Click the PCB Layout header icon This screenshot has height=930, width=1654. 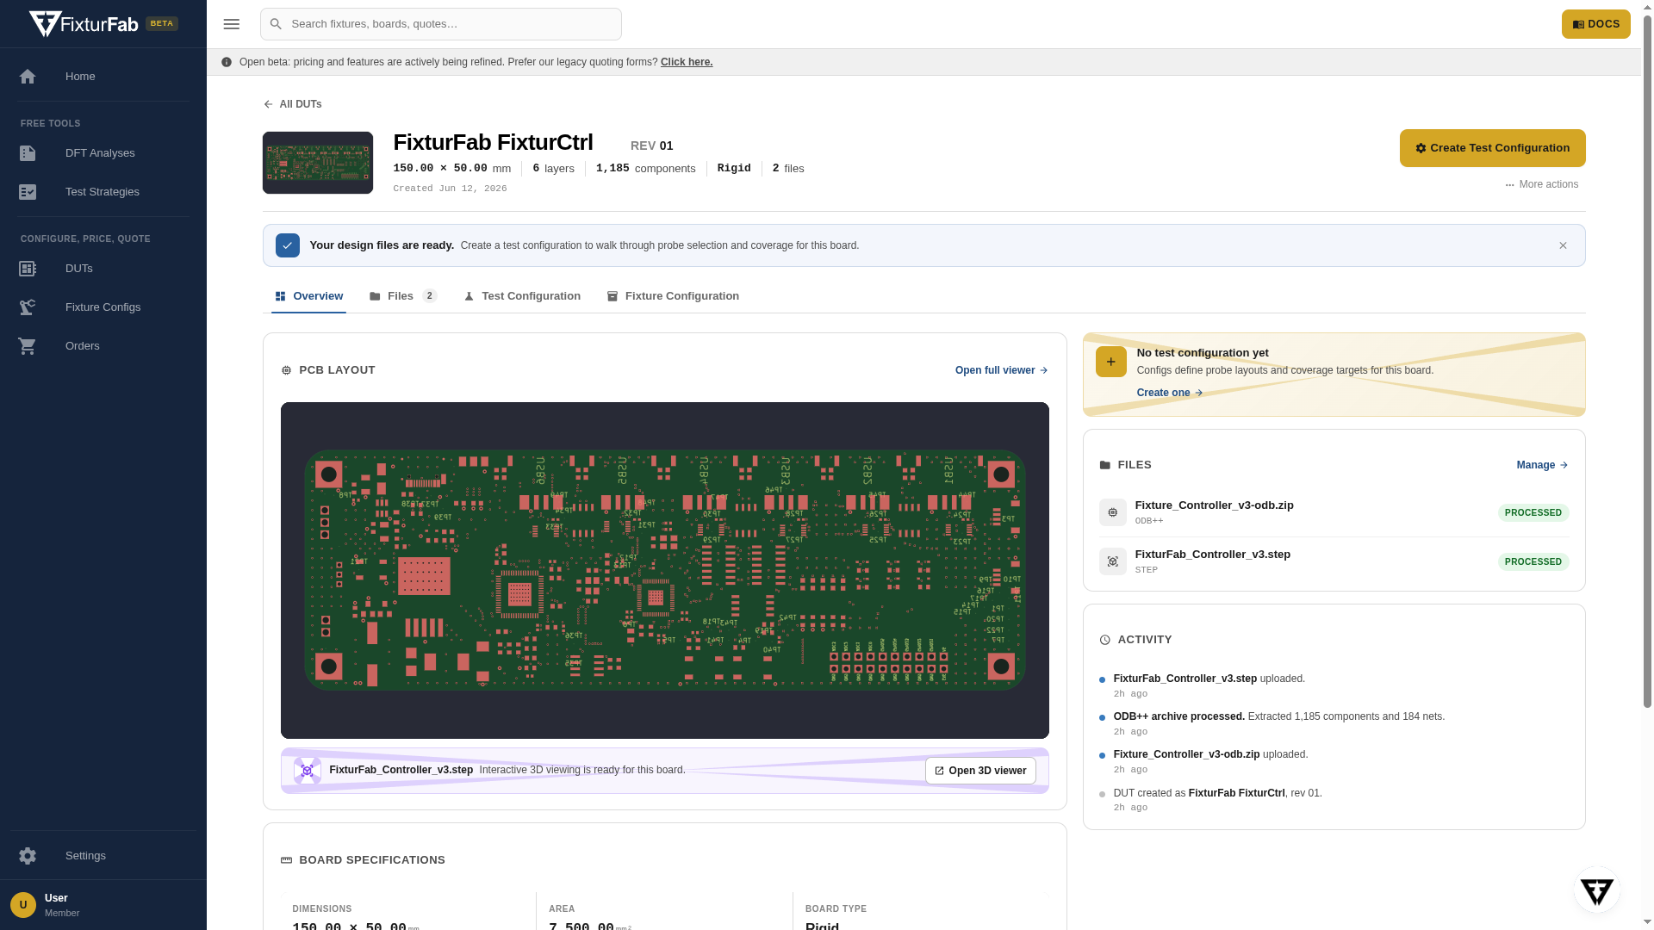point(287,370)
